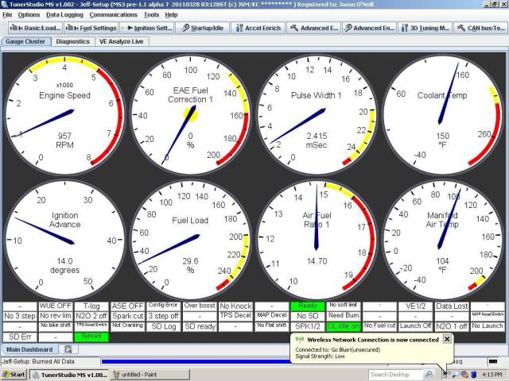Click the VE1/2 indicator
Screen dimensions: 509x381
415,306
